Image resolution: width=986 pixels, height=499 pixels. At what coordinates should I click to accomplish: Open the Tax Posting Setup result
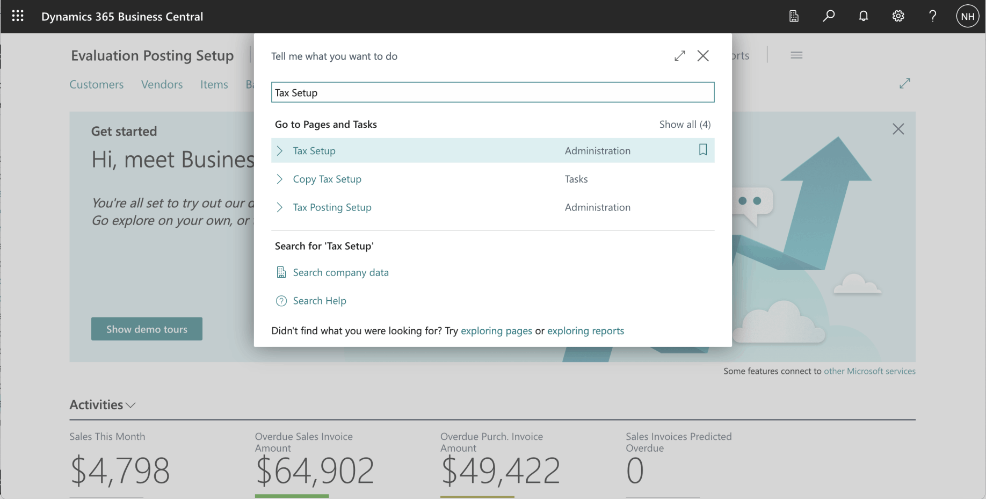pos(332,207)
